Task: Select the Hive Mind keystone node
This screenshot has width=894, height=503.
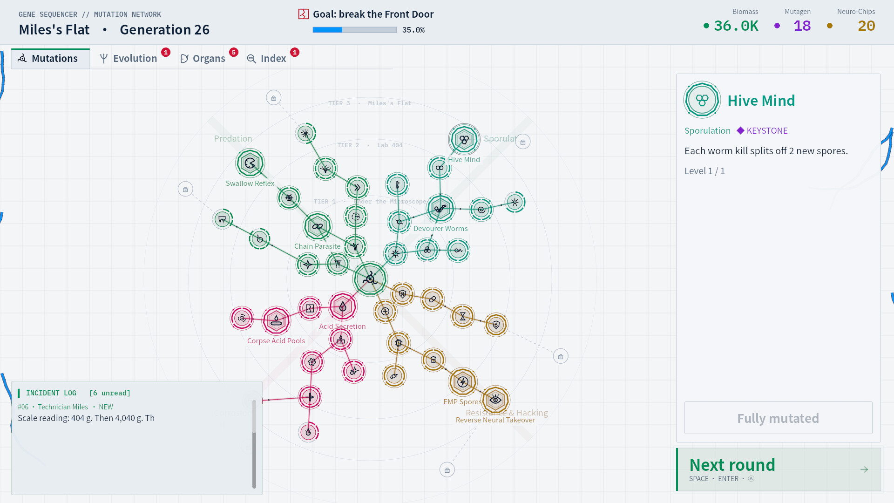Action: (464, 139)
